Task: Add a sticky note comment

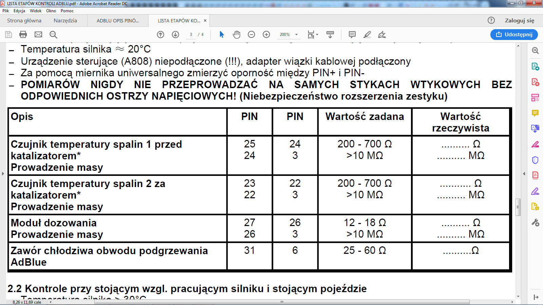Action: coord(352,35)
